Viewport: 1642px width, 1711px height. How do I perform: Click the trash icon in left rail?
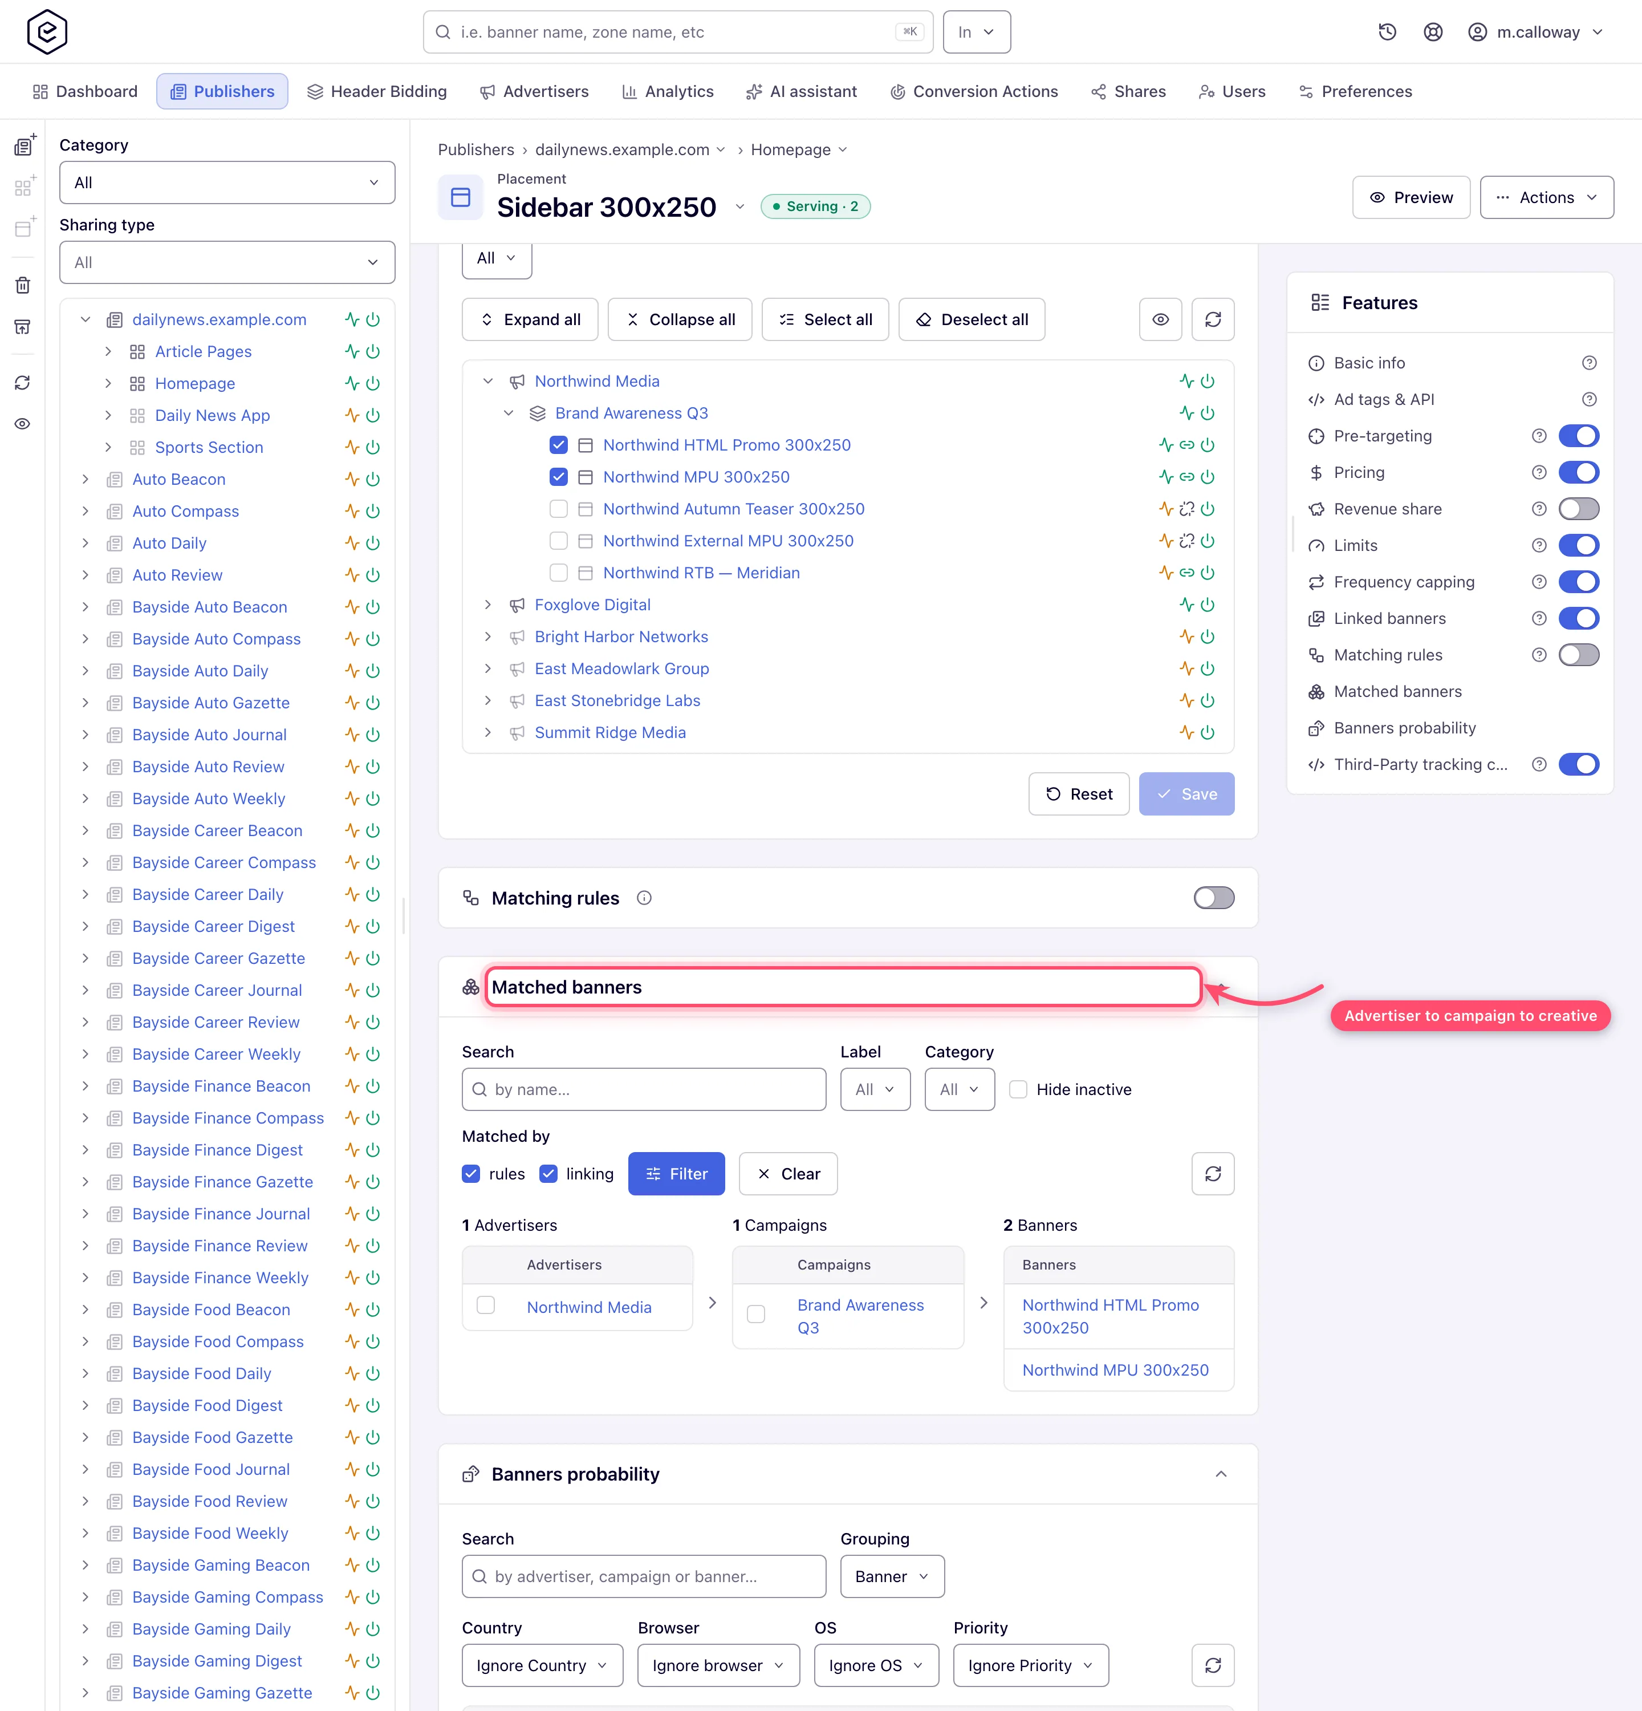(x=23, y=286)
